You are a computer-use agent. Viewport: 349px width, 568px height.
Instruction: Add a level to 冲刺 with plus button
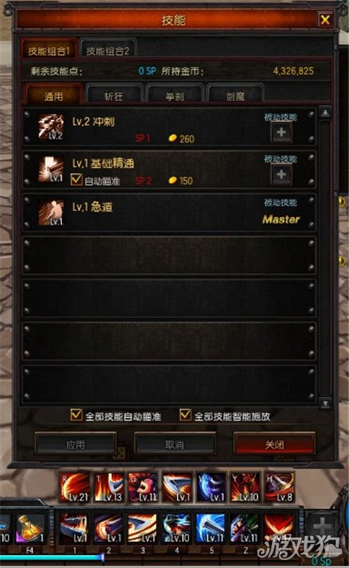point(281,132)
